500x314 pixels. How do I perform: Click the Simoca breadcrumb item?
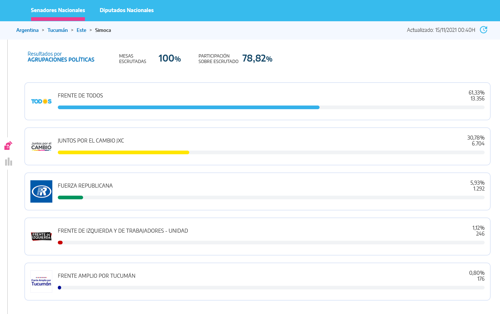click(x=103, y=30)
